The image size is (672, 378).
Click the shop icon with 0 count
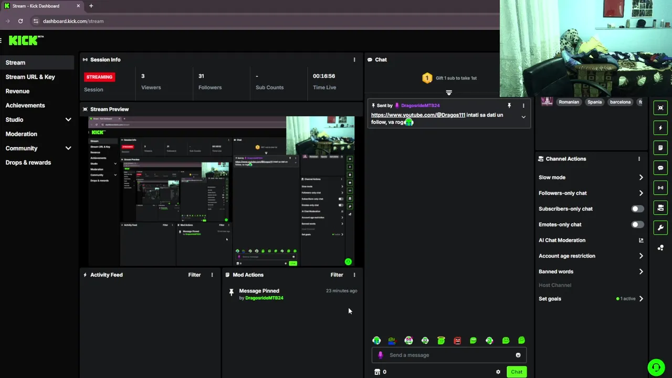pyautogui.click(x=381, y=372)
